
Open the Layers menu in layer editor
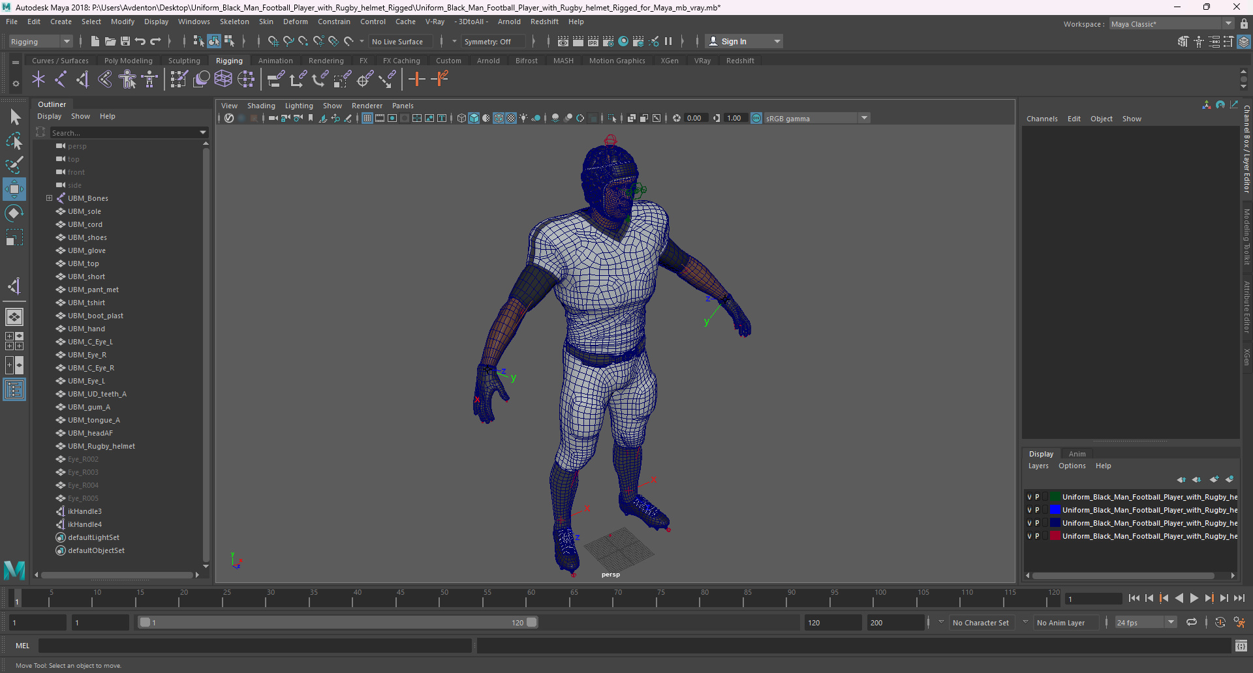[x=1038, y=466]
